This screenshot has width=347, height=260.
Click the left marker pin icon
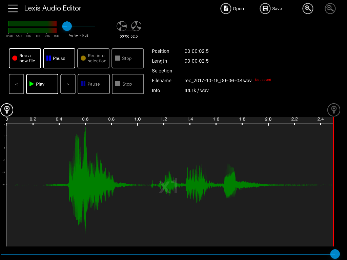pos(7,110)
